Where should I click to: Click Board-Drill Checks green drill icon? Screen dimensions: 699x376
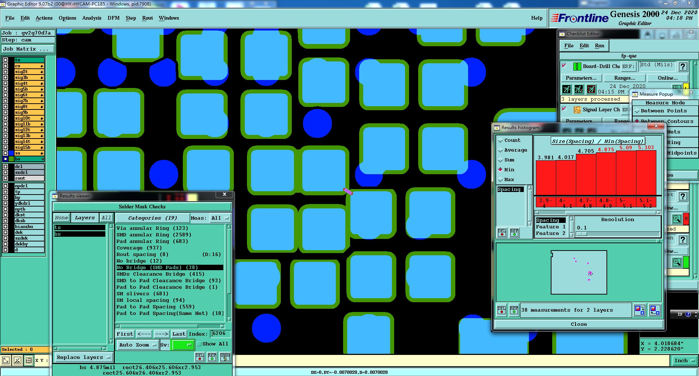[x=577, y=67]
